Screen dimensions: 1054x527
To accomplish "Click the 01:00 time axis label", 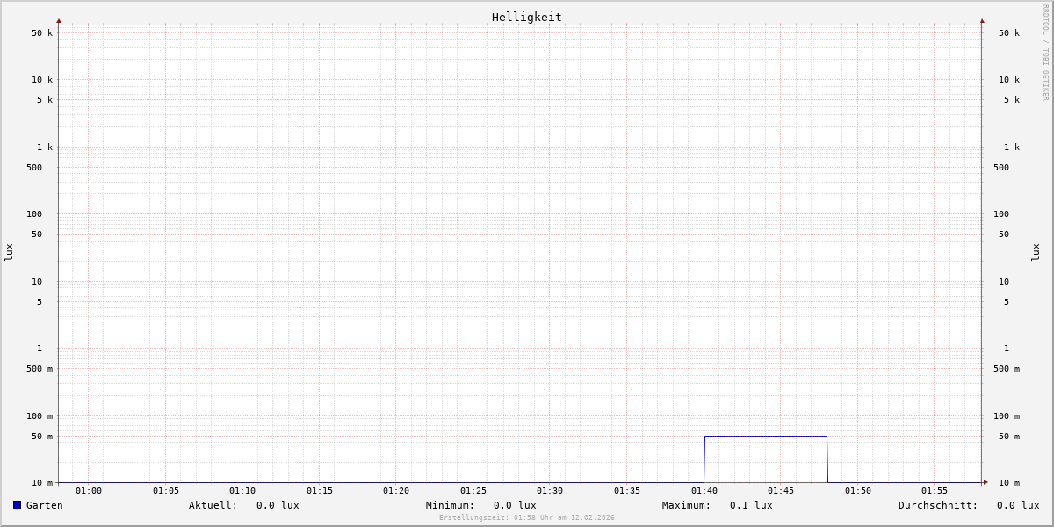I will click(x=89, y=491).
